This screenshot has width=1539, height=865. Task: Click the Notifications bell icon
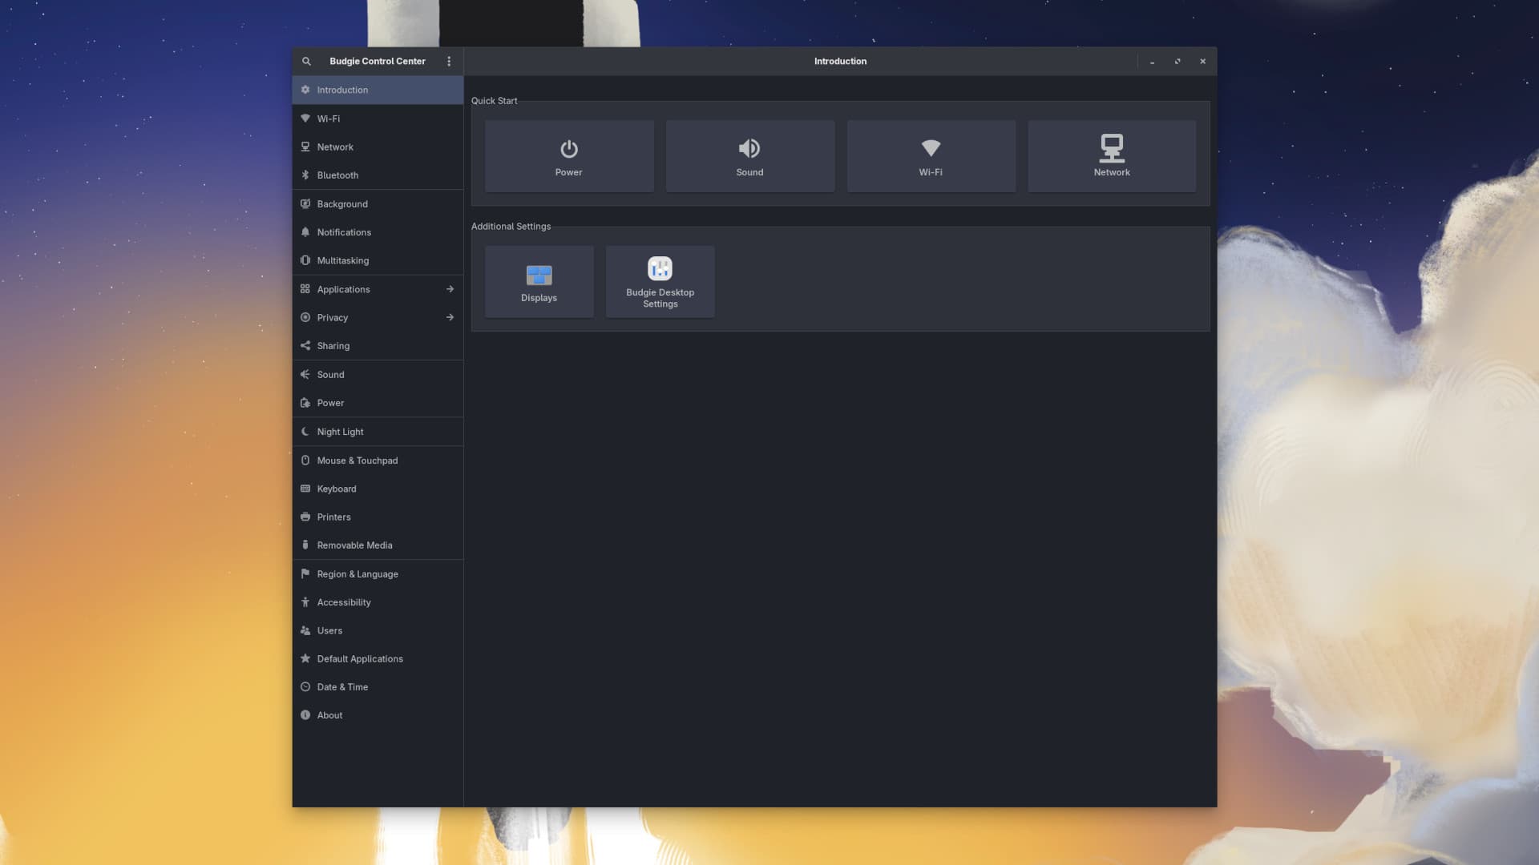pos(305,231)
